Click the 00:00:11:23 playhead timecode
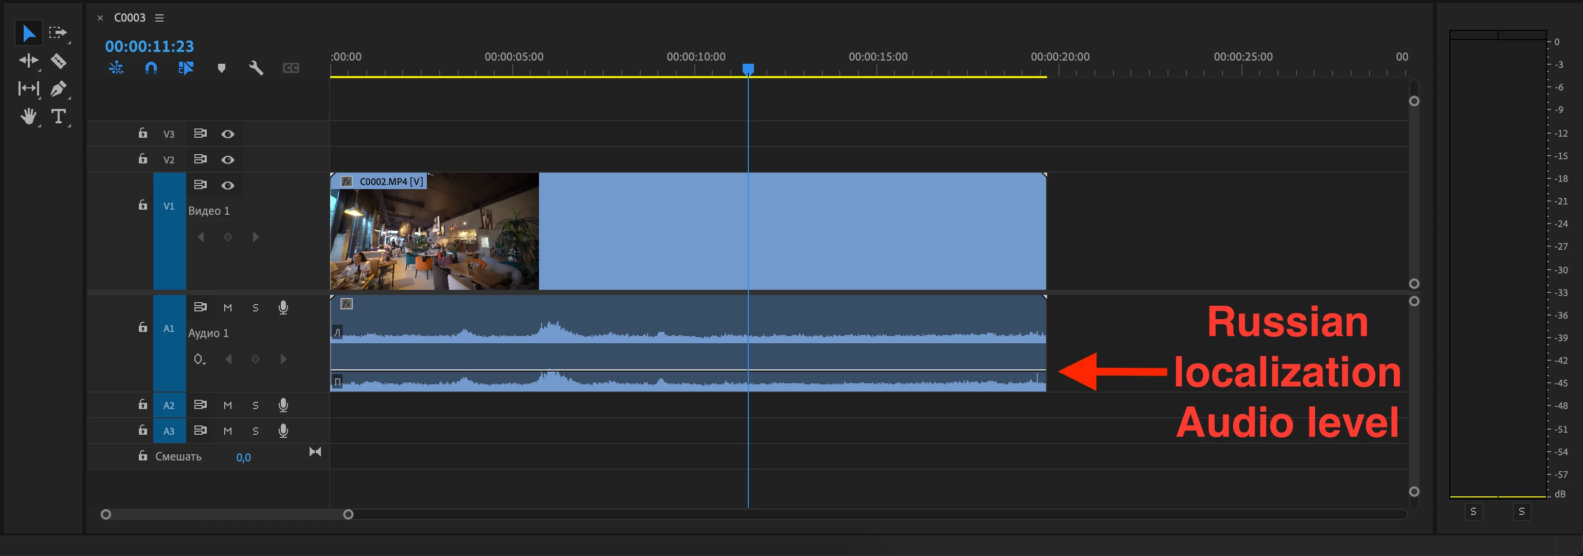1583x556 pixels. [x=149, y=46]
